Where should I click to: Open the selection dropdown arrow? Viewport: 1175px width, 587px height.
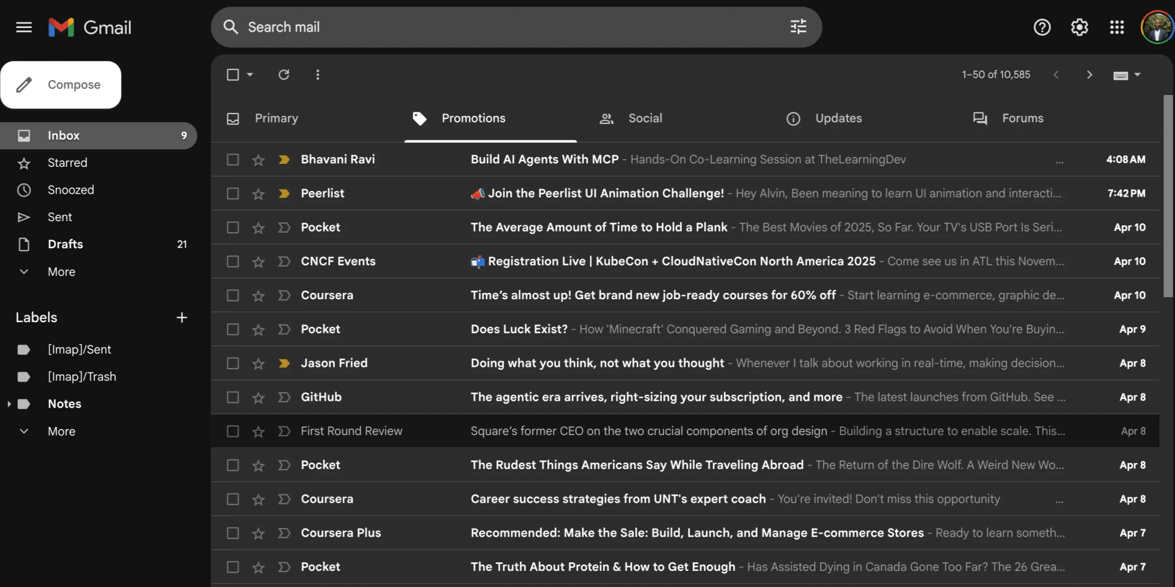249,75
